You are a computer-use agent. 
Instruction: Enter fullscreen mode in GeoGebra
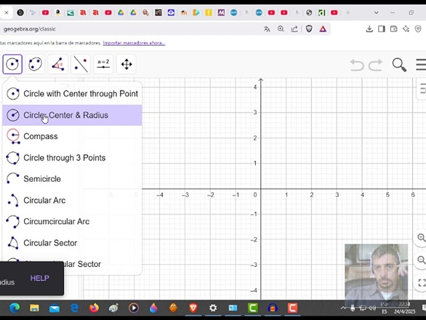pyautogui.click(x=421, y=283)
